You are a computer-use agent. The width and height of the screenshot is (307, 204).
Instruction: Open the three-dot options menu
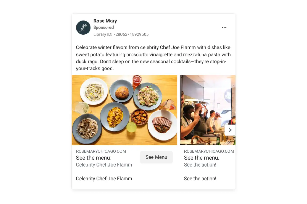point(224,28)
